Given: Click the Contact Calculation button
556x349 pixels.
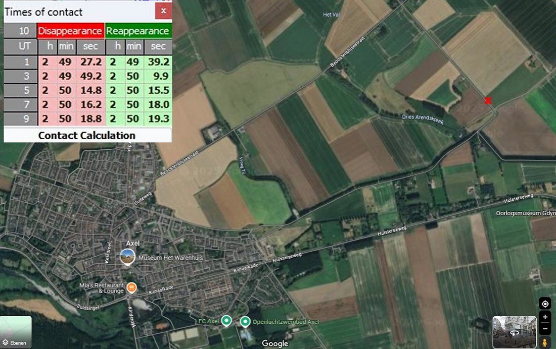Looking at the screenshot, I should click(87, 135).
